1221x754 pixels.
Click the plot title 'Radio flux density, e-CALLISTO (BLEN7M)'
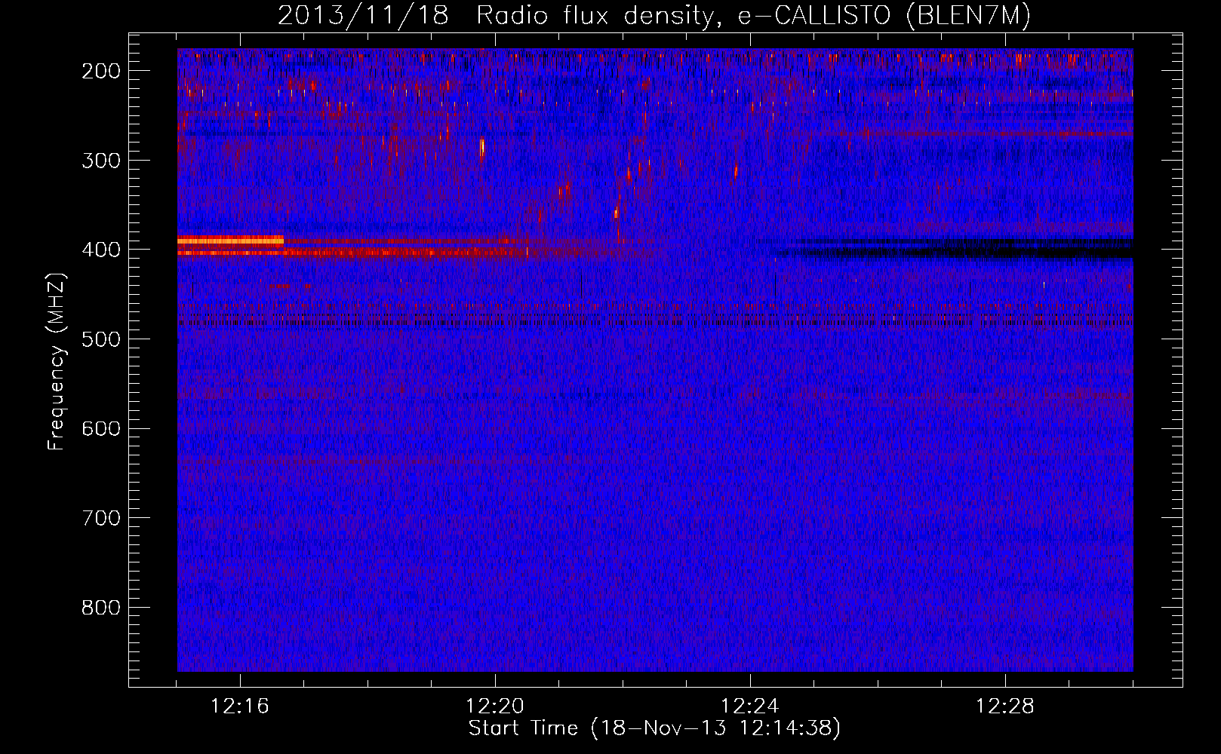tap(753, 16)
